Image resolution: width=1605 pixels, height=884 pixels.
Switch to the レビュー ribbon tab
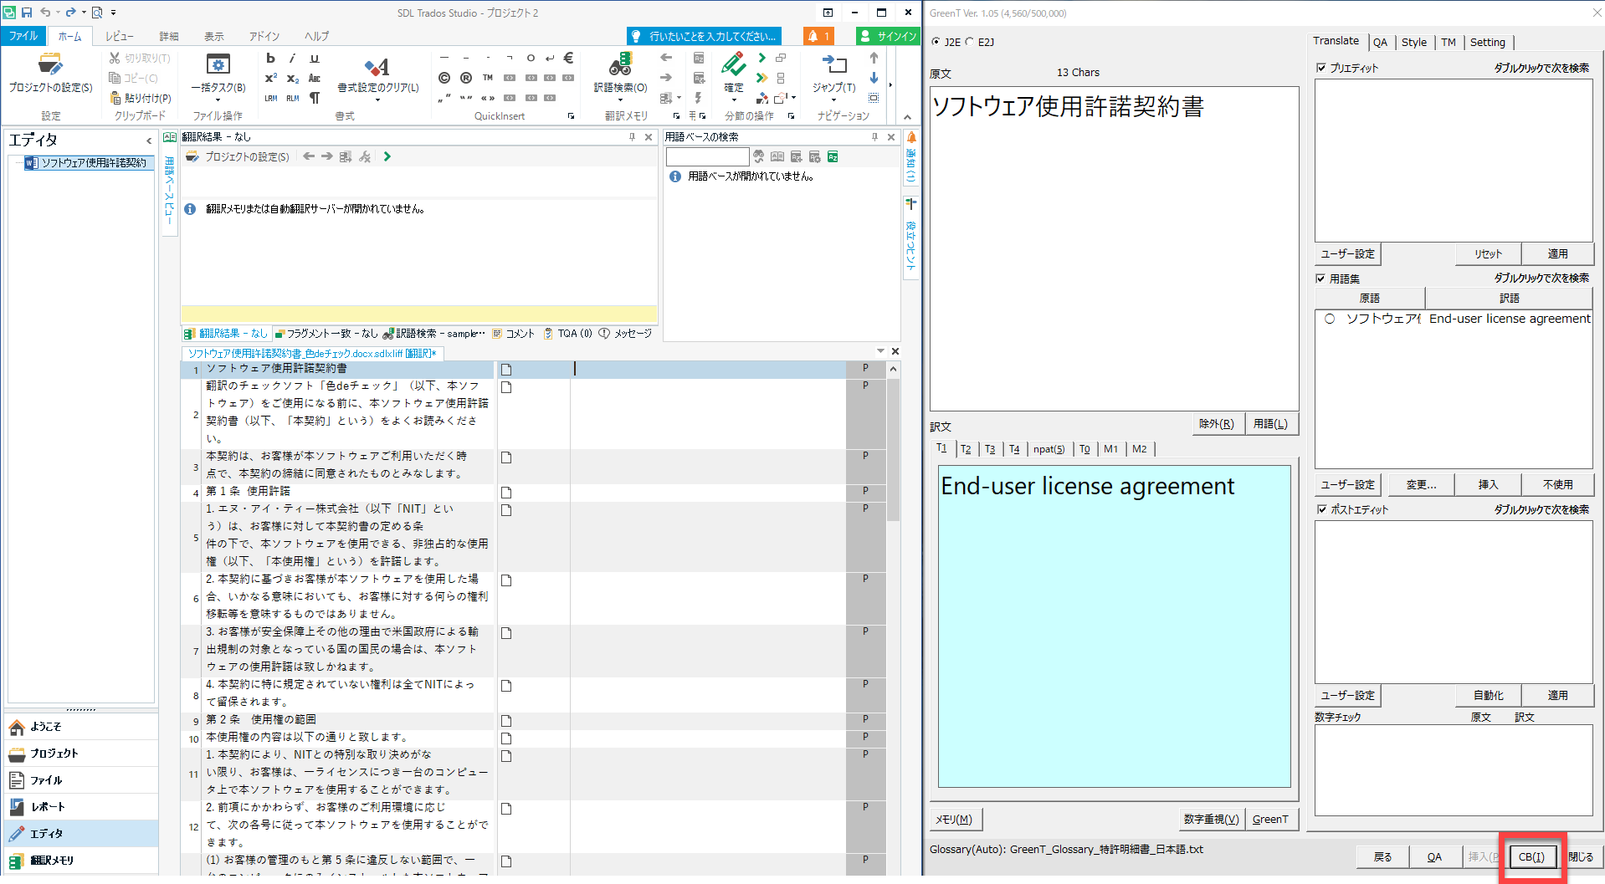click(x=119, y=36)
